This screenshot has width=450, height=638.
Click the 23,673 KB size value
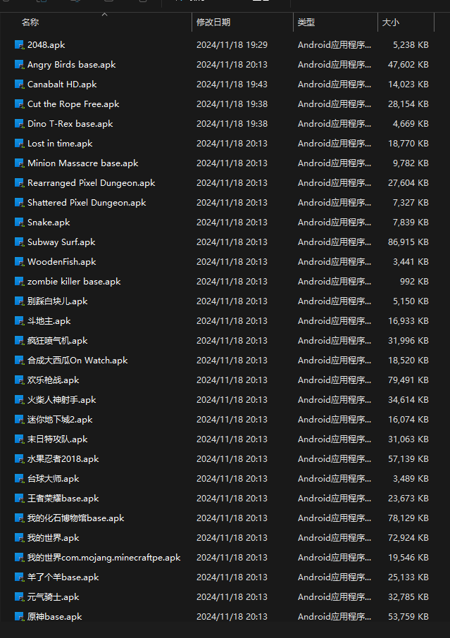[408, 499]
